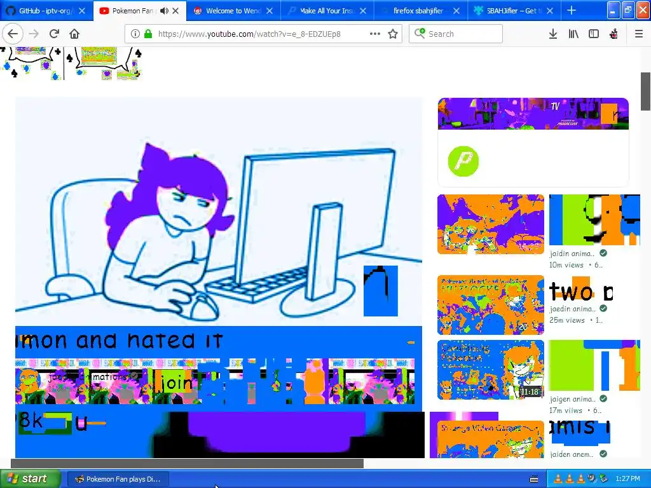
Task: Open channel name above 25m views
Action: click(573, 309)
